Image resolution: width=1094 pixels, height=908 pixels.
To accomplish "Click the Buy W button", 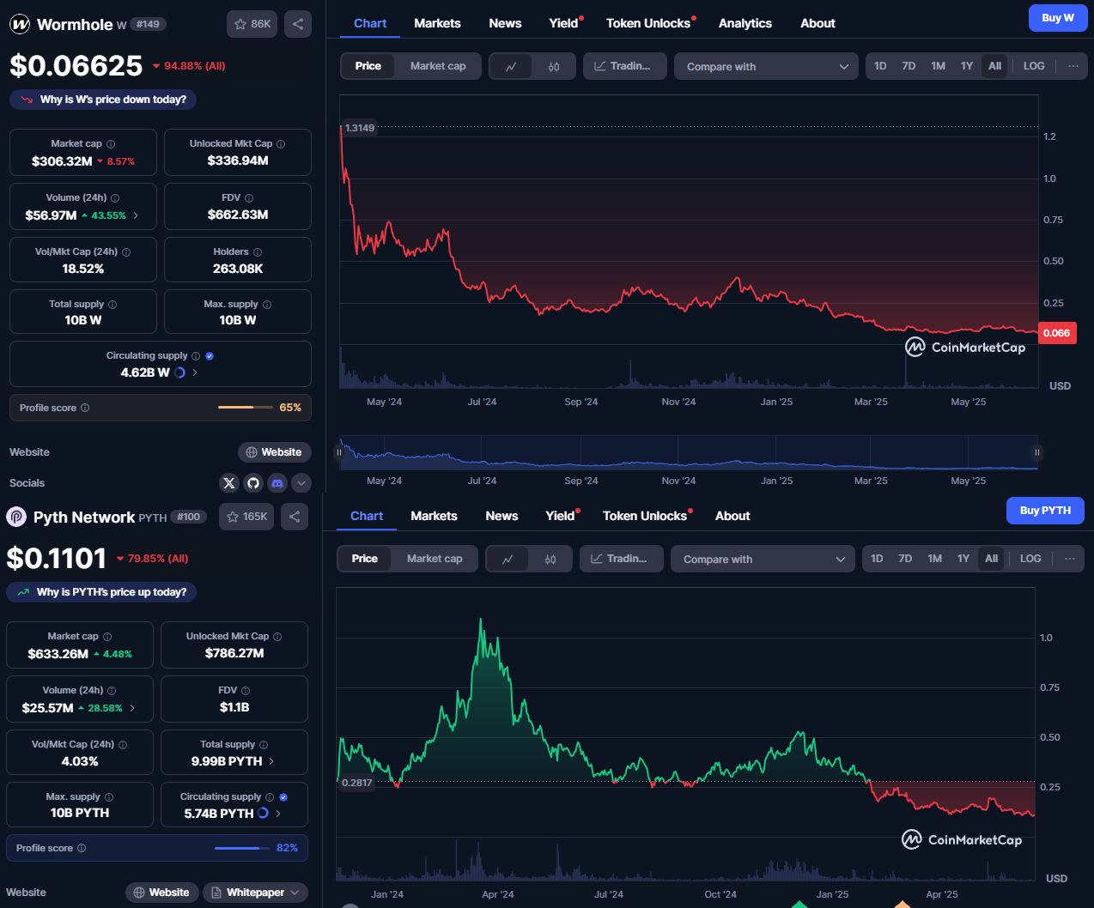I will 1058,18.
